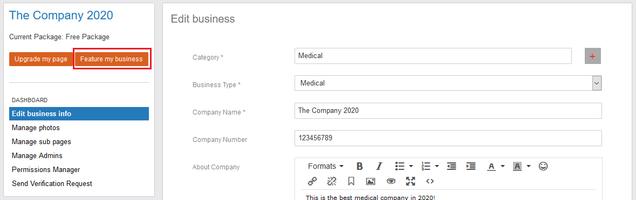
Task: Increase indent in editor
Action: (471, 166)
